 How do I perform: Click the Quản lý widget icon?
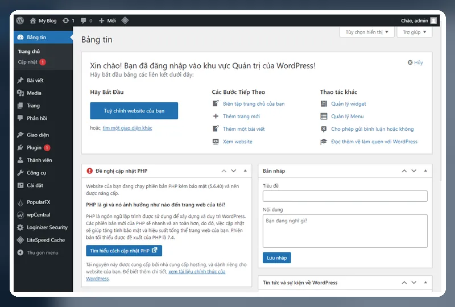click(x=324, y=104)
